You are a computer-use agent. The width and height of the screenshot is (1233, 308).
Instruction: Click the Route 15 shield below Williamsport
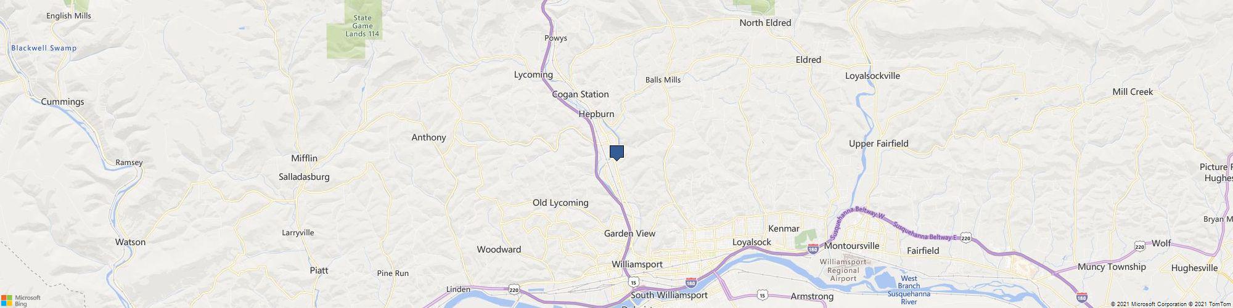634,282
